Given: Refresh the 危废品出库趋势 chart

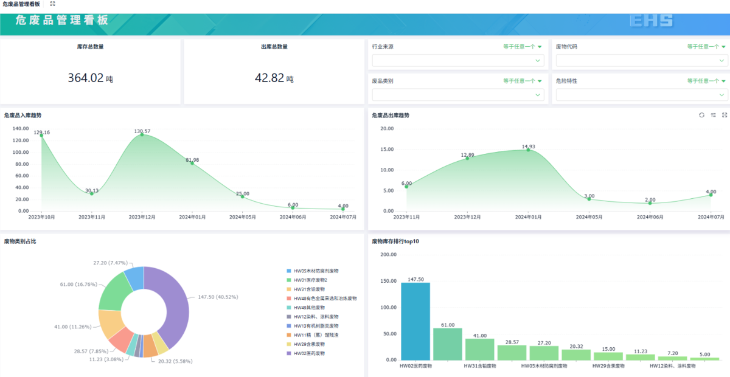Looking at the screenshot, I should click(701, 115).
